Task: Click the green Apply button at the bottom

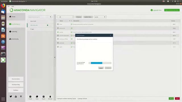Action: (x=171, y=99)
